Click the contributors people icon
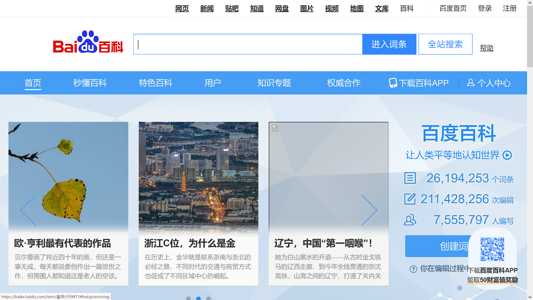533x300 pixels. [x=410, y=220]
